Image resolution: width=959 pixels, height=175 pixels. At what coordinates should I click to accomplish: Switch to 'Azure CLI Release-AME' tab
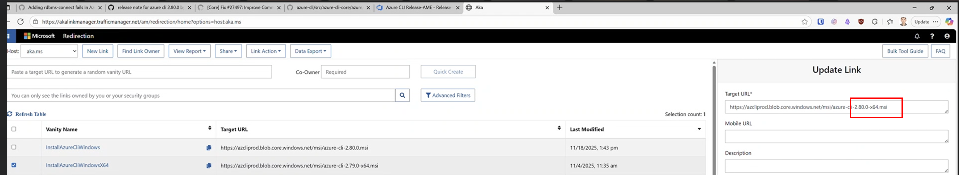point(418,7)
